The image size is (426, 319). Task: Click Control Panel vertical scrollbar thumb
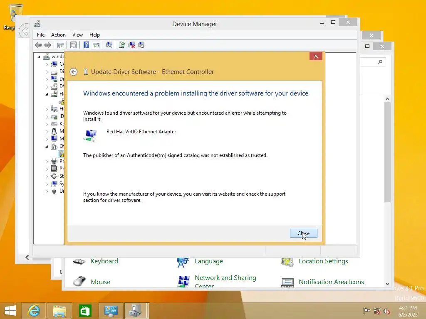click(387, 152)
